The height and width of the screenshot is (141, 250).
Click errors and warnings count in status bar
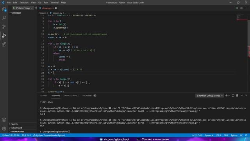pos(27,135)
